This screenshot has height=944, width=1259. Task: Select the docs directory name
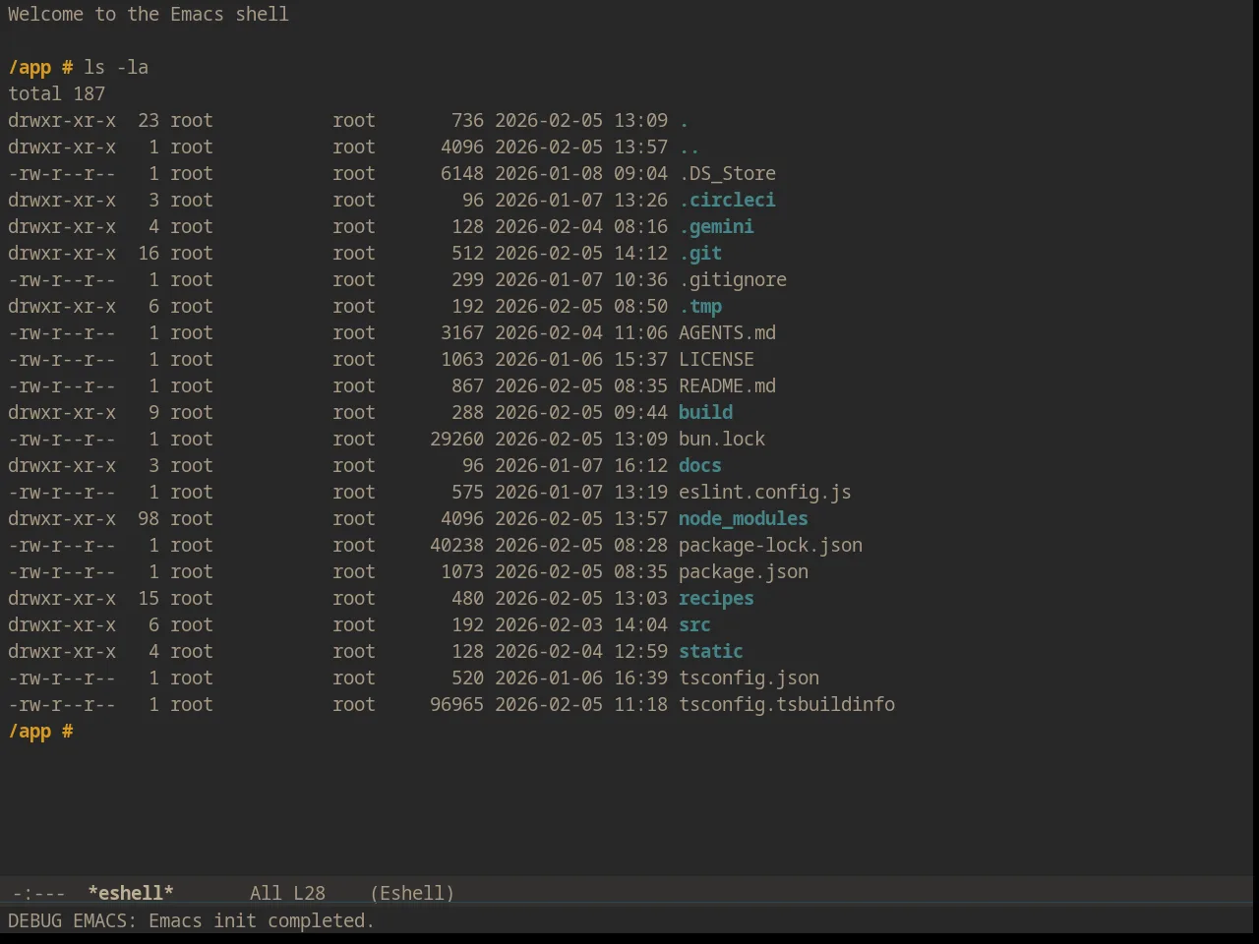pos(700,465)
